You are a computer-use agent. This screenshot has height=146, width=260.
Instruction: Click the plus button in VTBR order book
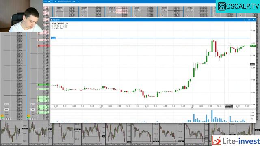(188, 15)
